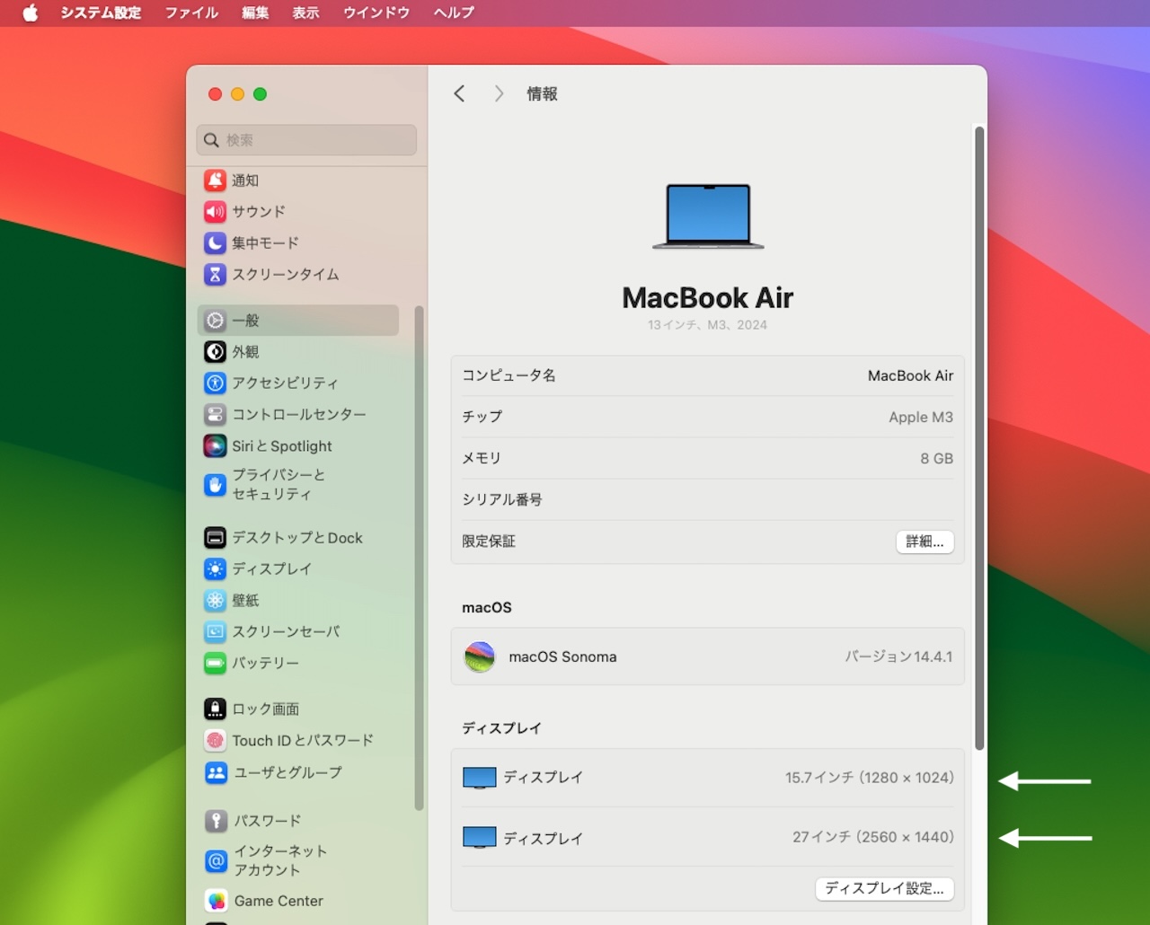Open the コントロールセンター icon
The image size is (1150, 925).
[x=215, y=415]
